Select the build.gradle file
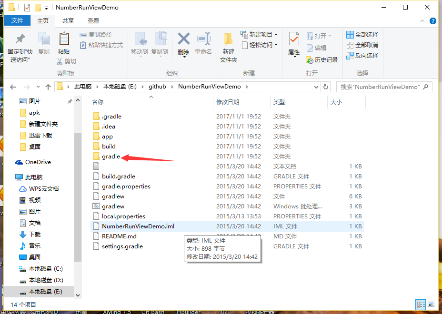 point(119,177)
